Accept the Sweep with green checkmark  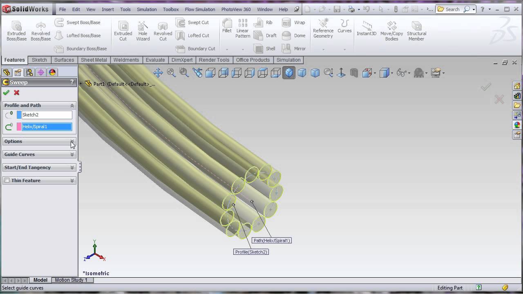click(x=6, y=93)
